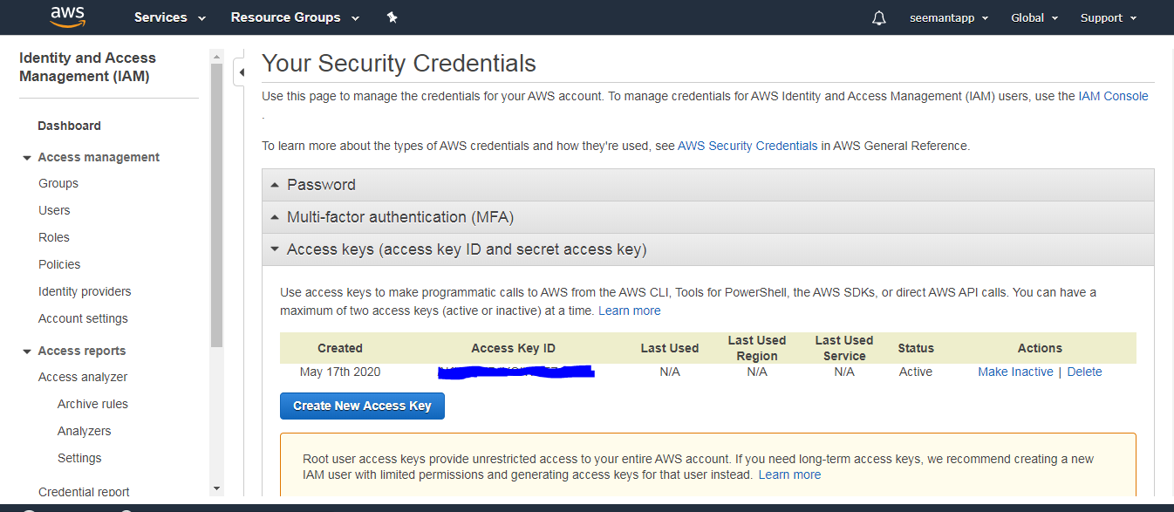This screenshot has height=512, width=1174.
Task: Open the Support menu
Action: point(1109,17)
